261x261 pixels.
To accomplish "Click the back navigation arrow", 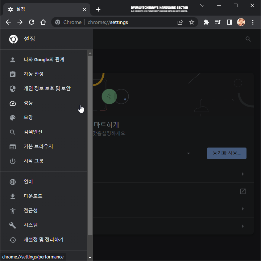I will (x=8, y=22).
